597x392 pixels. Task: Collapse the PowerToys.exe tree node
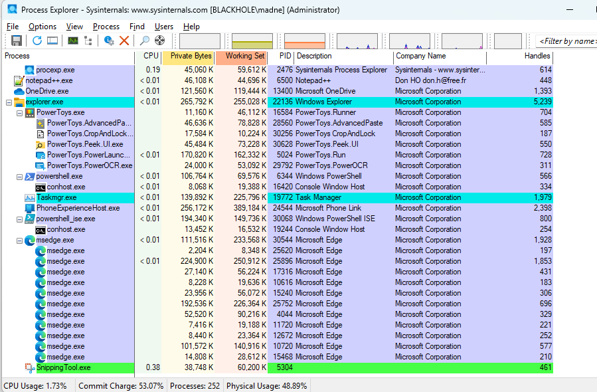[19, 113]
